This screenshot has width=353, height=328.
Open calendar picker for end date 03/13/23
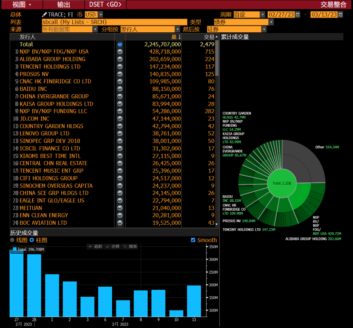(341, 14)
